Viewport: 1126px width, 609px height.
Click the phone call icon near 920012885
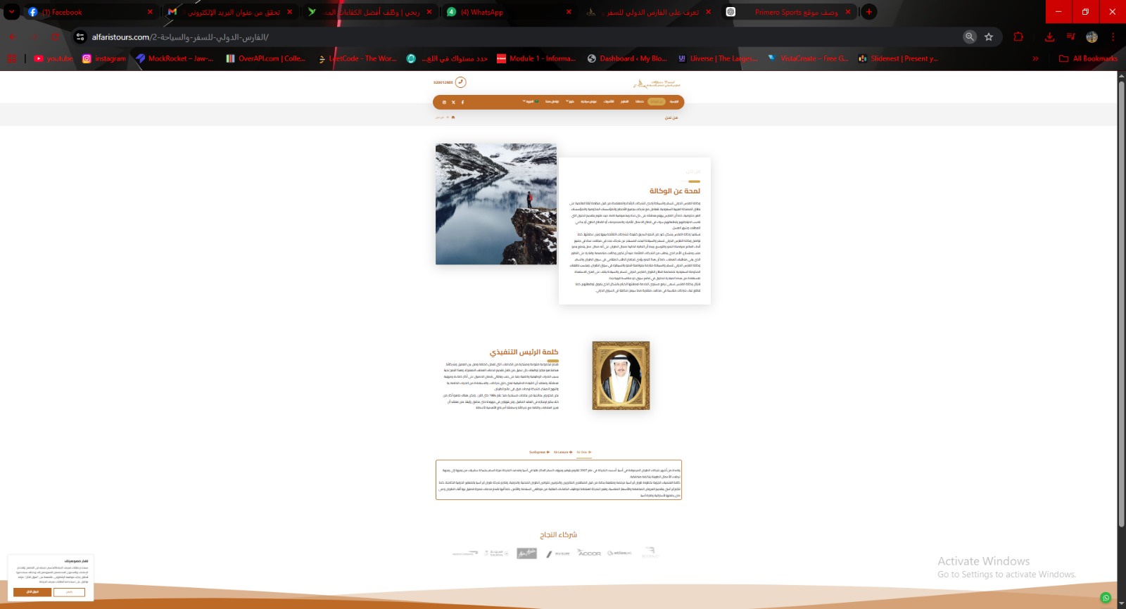[461, 82]
